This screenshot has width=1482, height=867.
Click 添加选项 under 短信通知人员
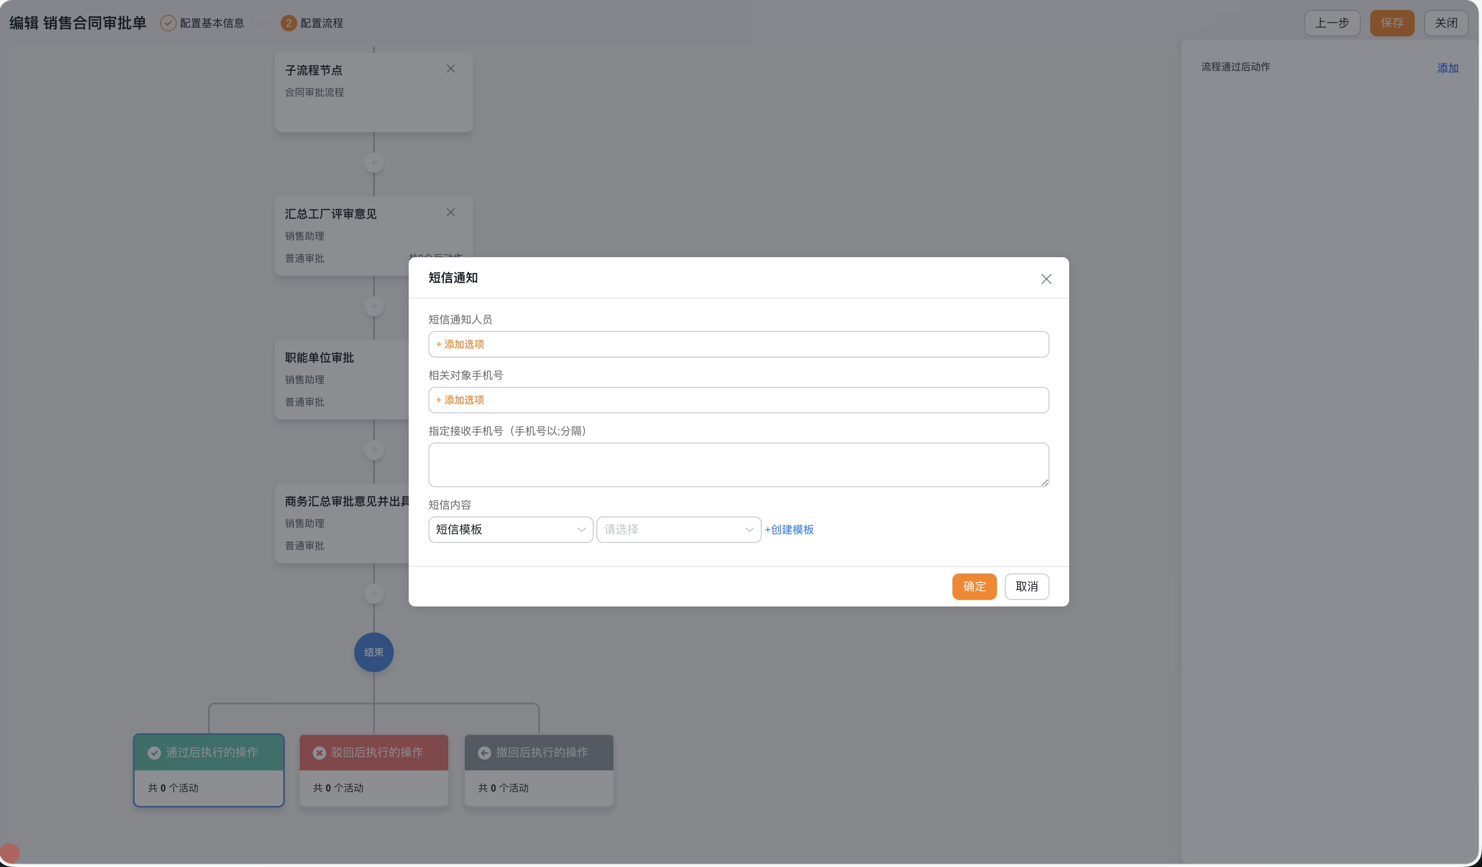[460, 344]
